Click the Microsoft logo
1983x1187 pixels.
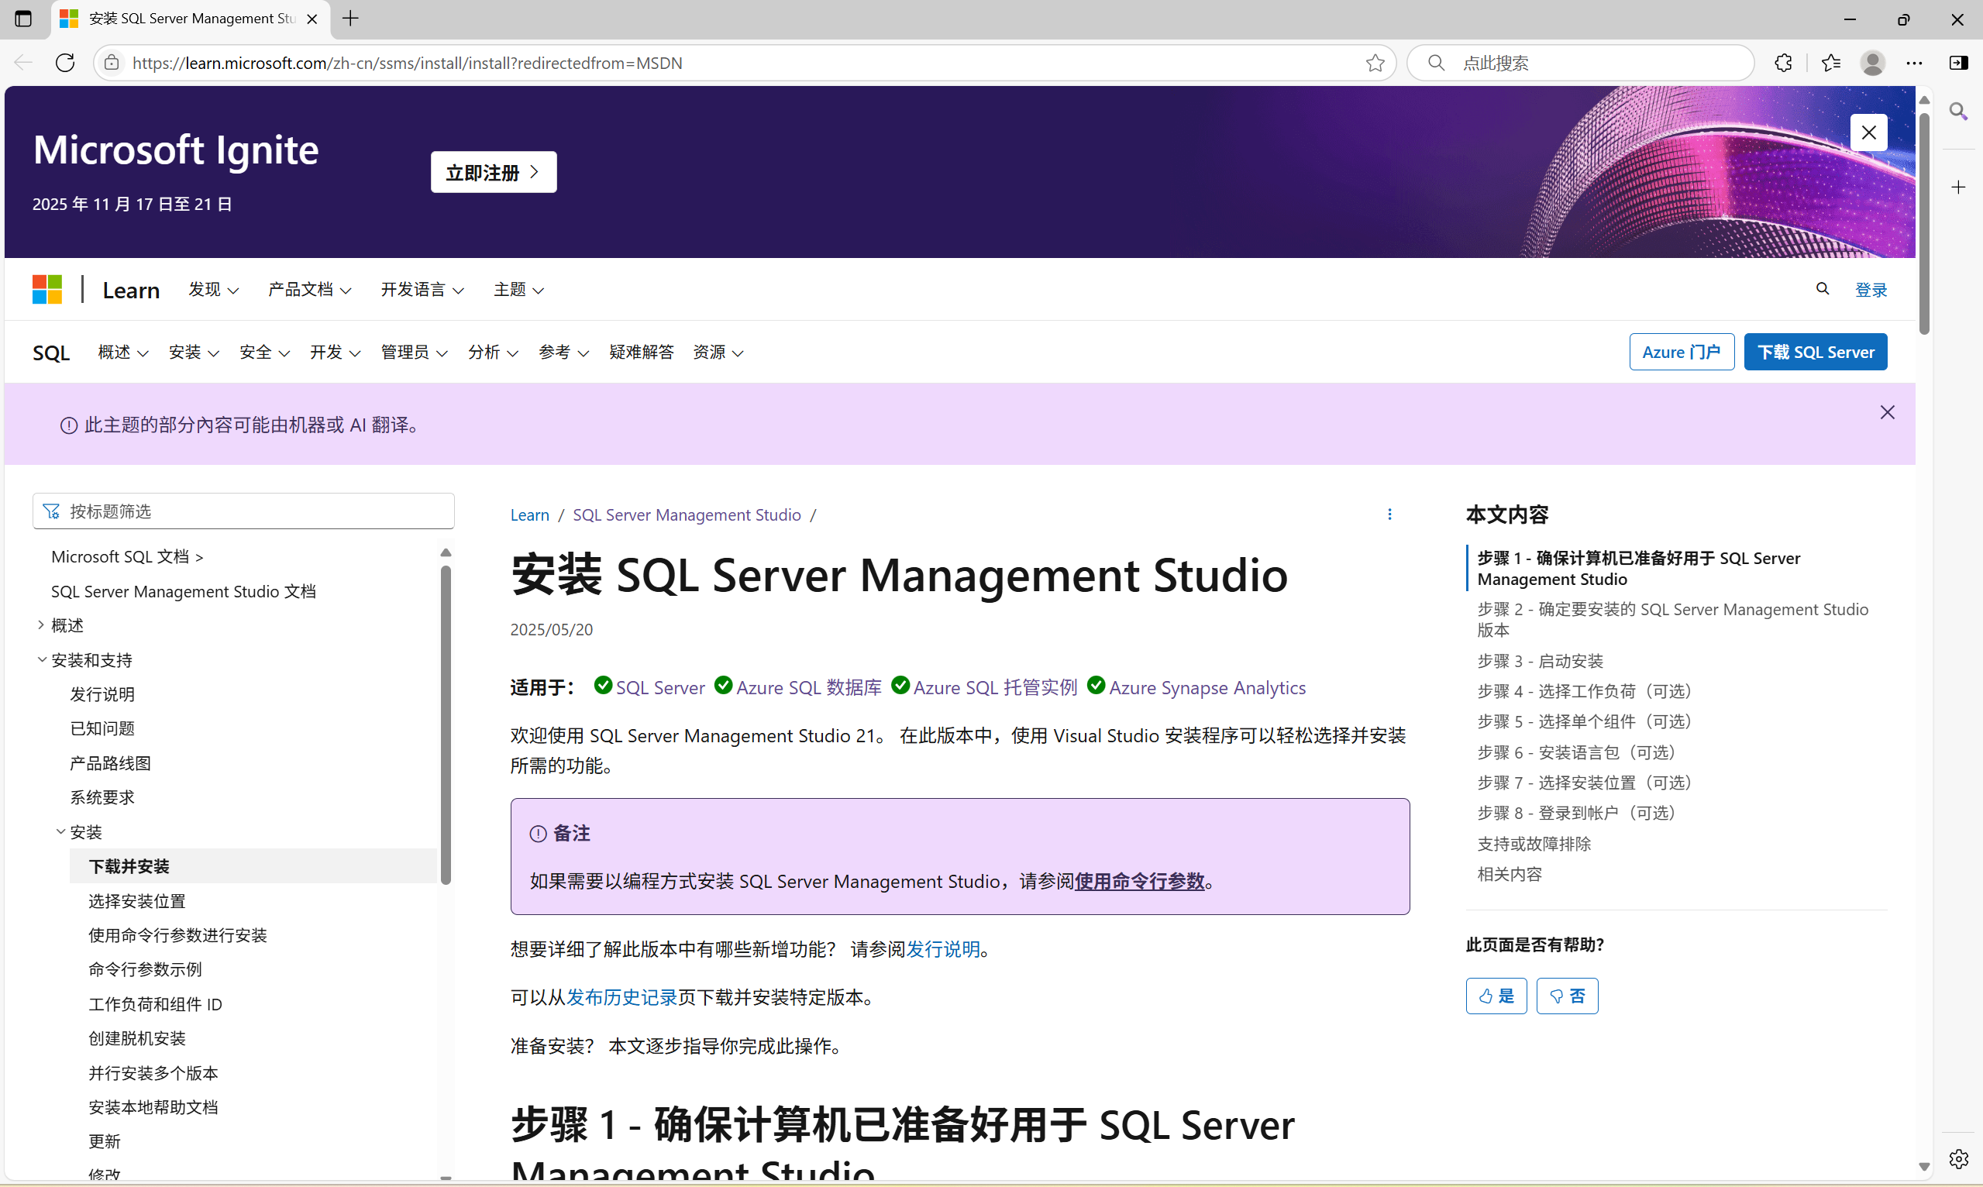coord(46,289)
